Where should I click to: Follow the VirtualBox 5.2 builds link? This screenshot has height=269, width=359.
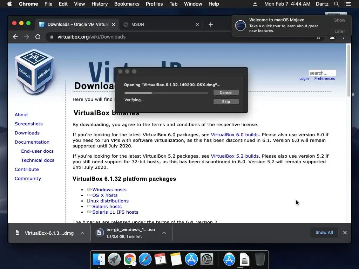tap(235, 156)
